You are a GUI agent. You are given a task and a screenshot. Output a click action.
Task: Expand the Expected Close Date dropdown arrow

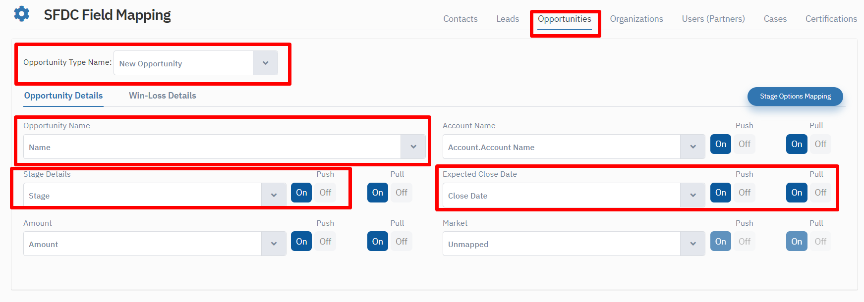692,195
